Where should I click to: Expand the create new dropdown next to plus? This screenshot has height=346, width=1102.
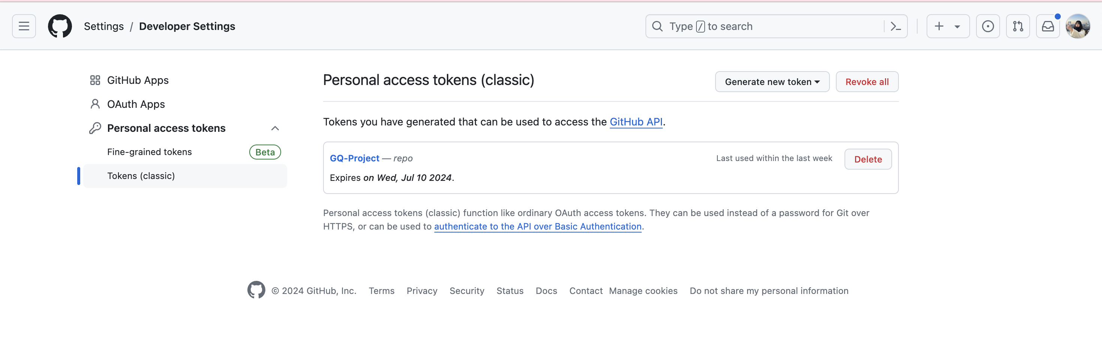[x=957, y=26]
